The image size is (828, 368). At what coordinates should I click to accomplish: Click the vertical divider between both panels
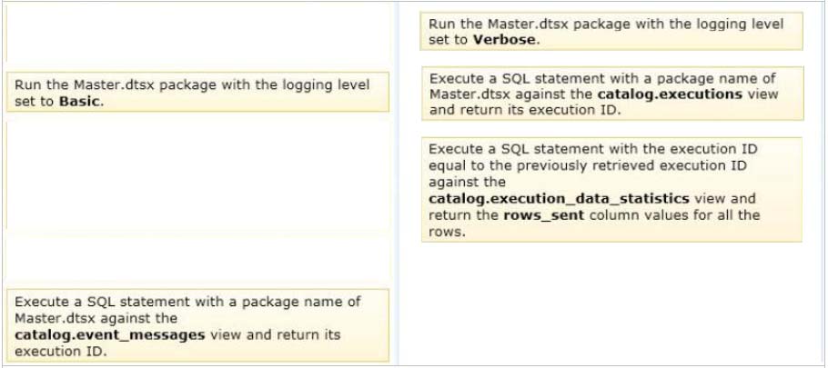(x=397, y=184)
